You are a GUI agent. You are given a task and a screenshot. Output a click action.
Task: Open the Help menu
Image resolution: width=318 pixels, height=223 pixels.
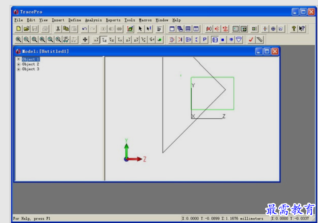tap(176, 20)
